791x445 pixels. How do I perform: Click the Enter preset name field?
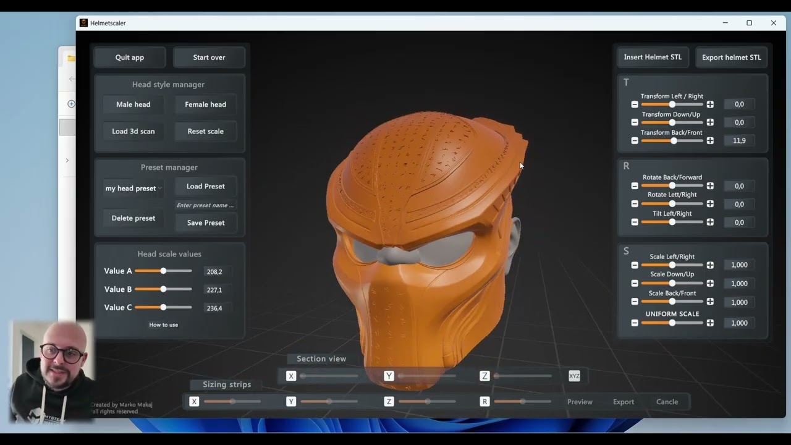pyautogui.click(x=206, y=205)
